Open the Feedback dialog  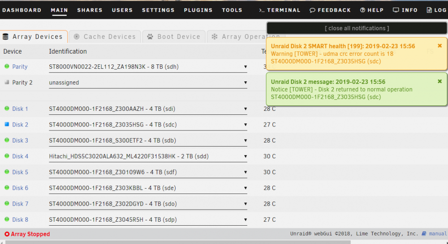tap(330, 10)
